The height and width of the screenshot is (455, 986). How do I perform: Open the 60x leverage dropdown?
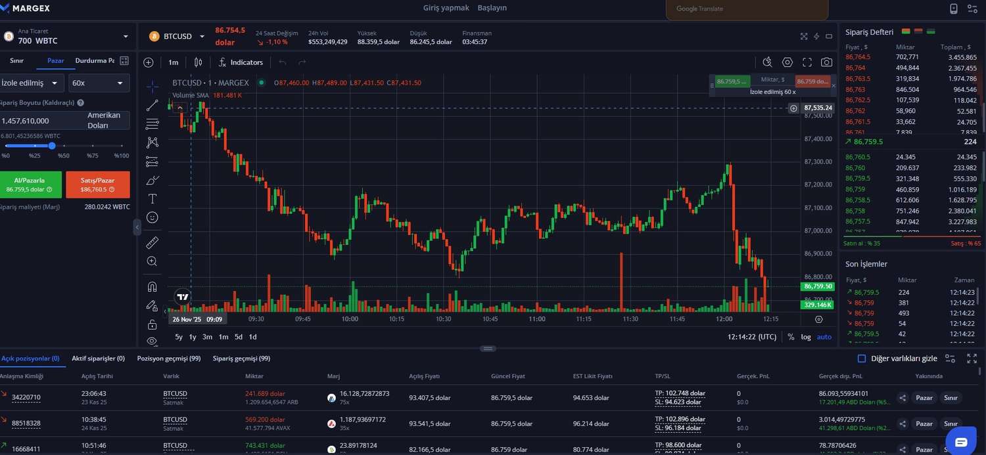pyautogui.click(x=98, y=83)
